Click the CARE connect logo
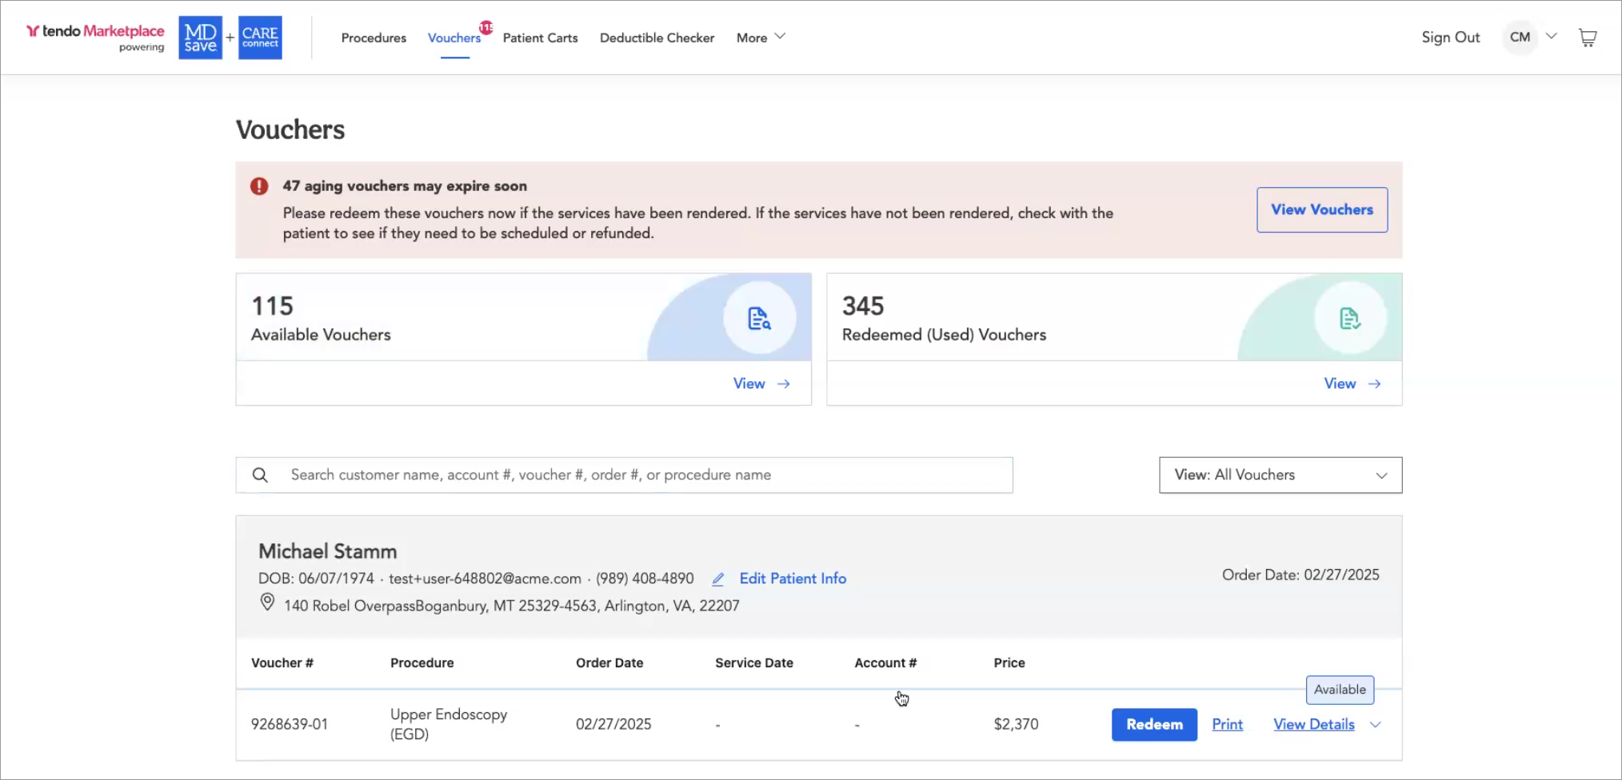The image size is (1622, 780). 260,38
